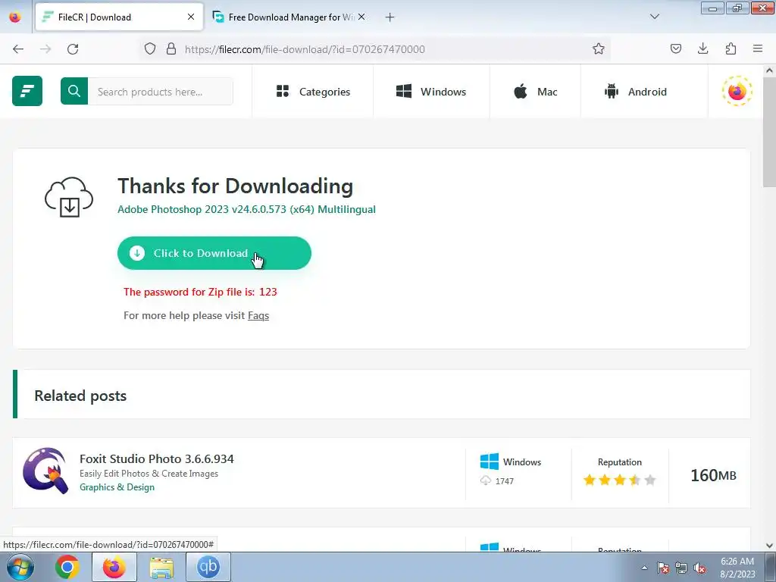Open a new tab with plus button
The height and width of the screenshot is (582, 776).
(x=390, y=17)
